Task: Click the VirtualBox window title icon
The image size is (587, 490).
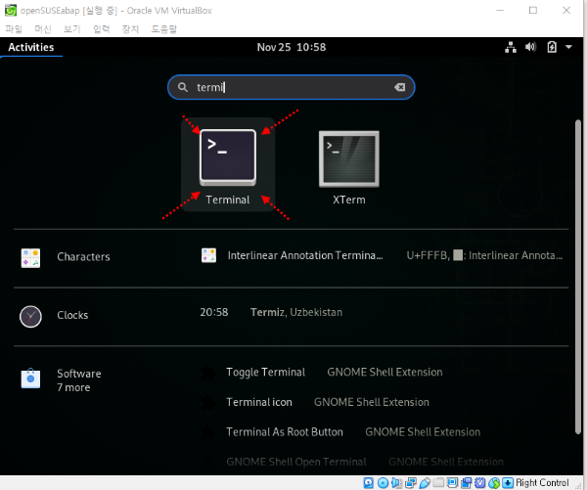Action: 11,10
